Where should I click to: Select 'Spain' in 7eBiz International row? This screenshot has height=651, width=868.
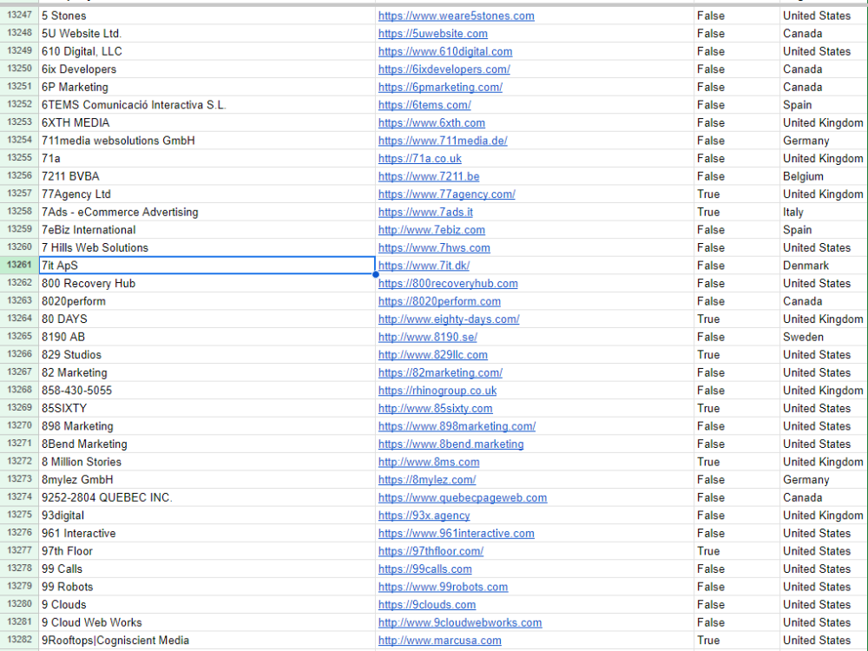(824, 230)
